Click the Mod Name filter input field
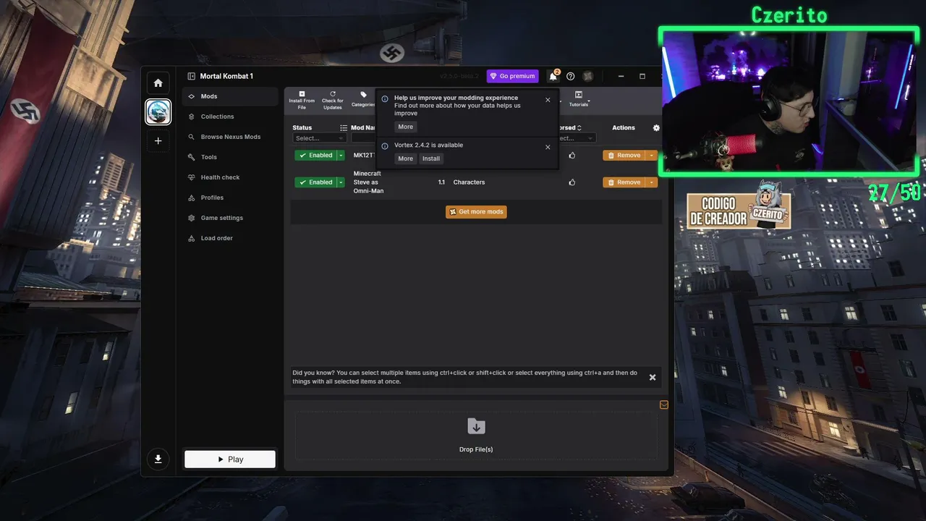 point(363,138)
